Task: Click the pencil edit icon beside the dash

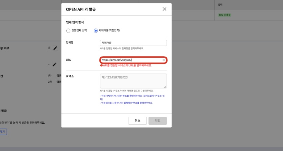Action: click(55, 64)
